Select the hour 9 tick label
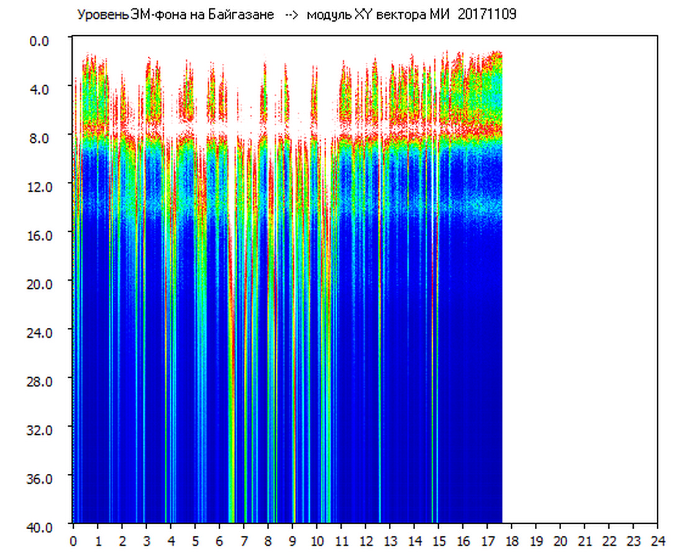 click(x=292, y=541)
